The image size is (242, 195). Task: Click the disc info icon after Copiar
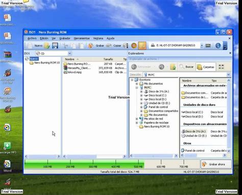click(x=126, y=45)
